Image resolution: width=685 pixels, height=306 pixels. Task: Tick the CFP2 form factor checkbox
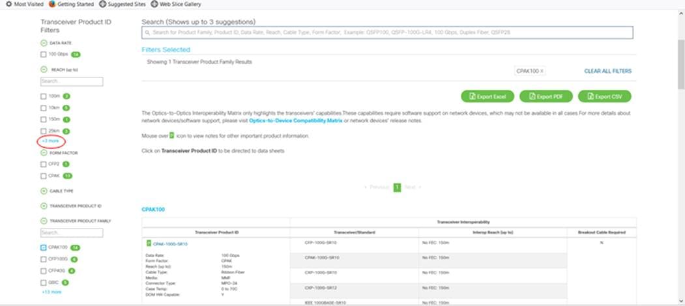pos(43,164)
